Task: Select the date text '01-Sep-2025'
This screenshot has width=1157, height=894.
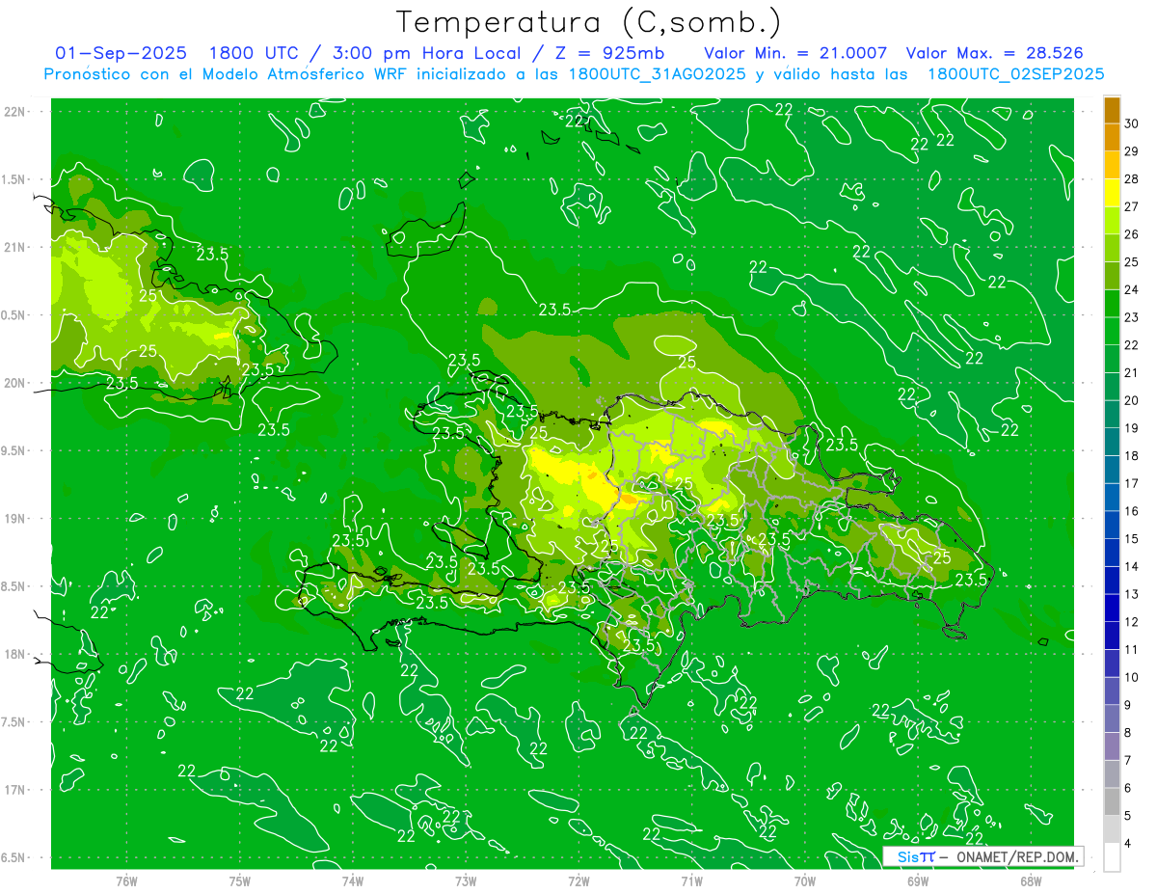Action: point(121,53)
